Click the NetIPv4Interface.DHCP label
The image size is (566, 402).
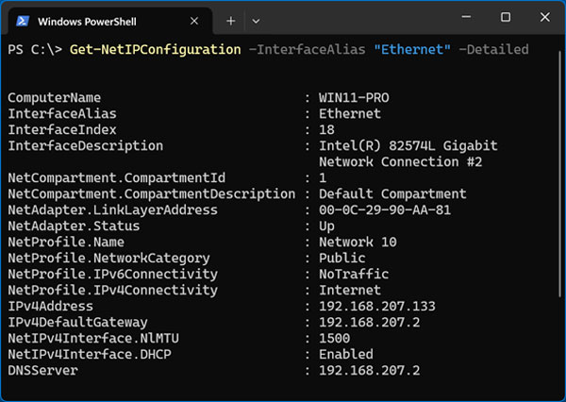coord(90,354)
